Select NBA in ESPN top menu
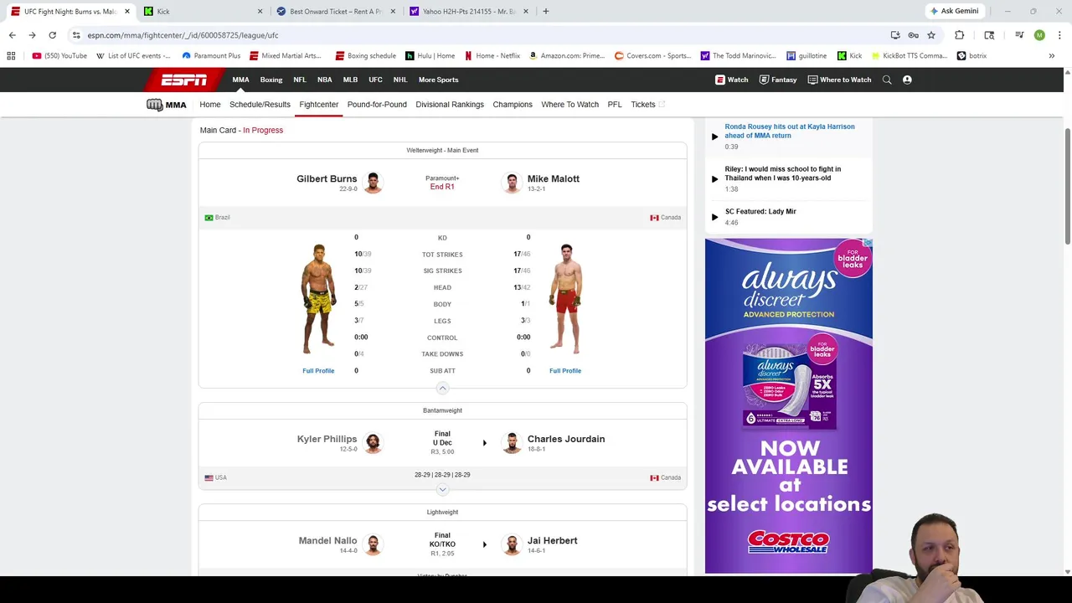1072x603 pixels. [x=325, y=80]
